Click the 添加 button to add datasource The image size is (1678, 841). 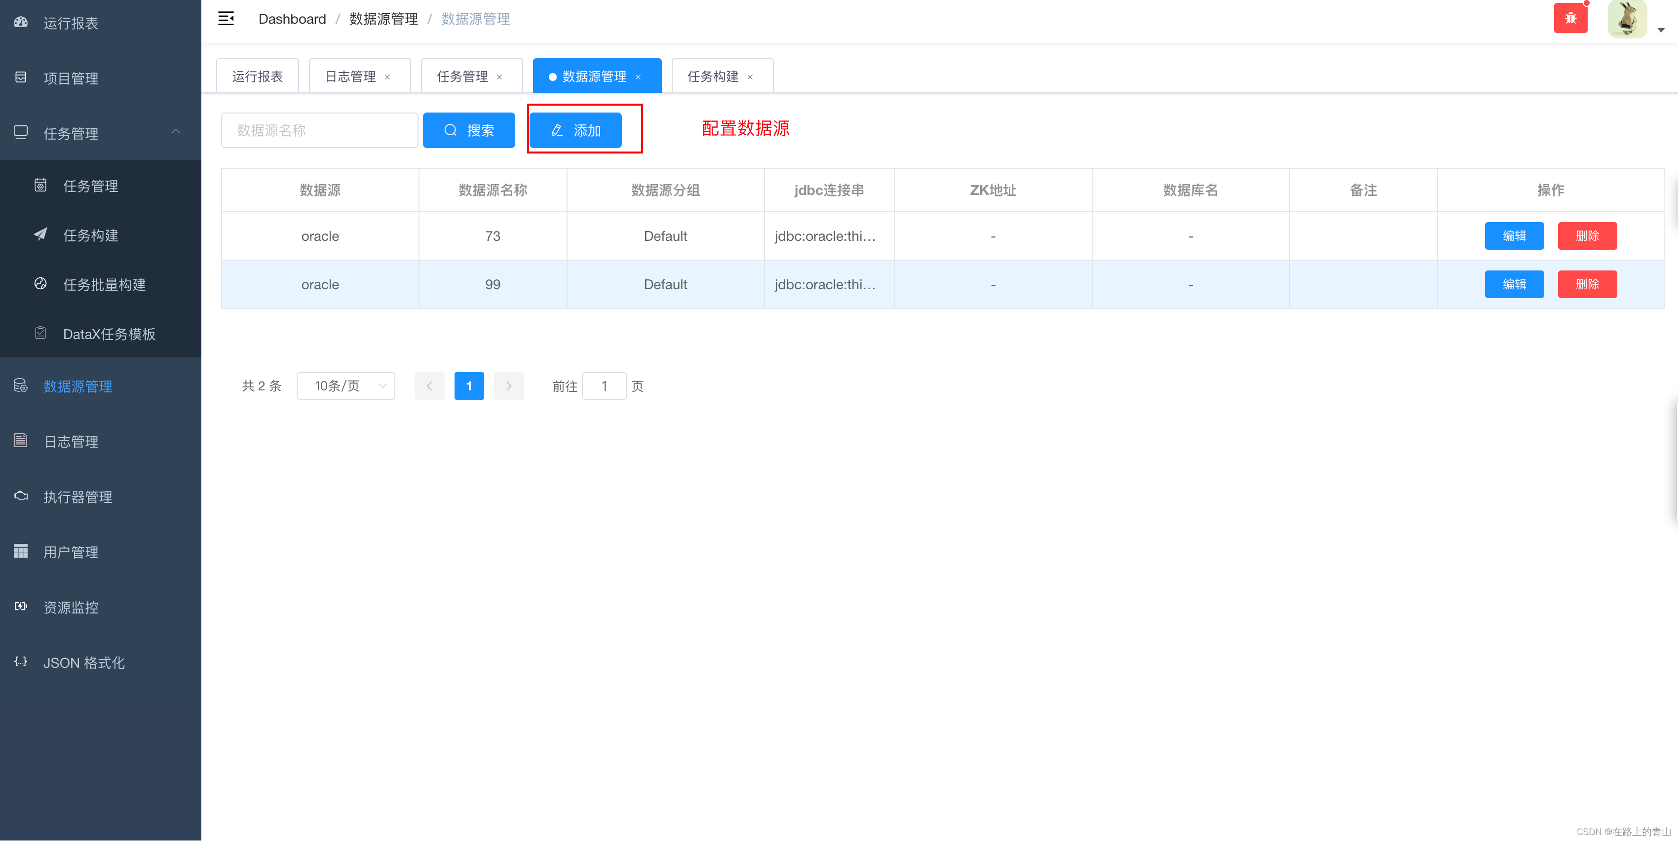(576, 130)
